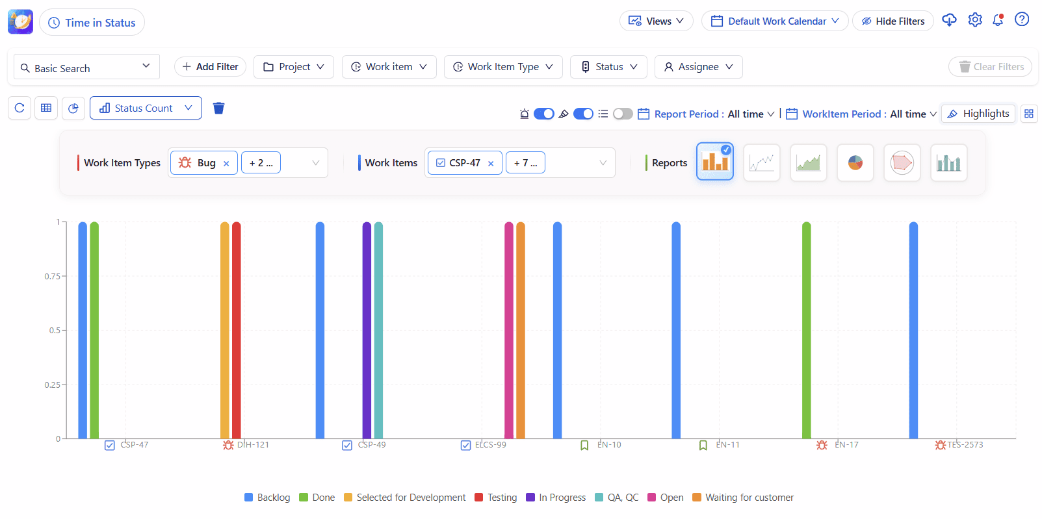Click the Add Filter button
This screenshot has width=1042, height=519.
(210, 67)
